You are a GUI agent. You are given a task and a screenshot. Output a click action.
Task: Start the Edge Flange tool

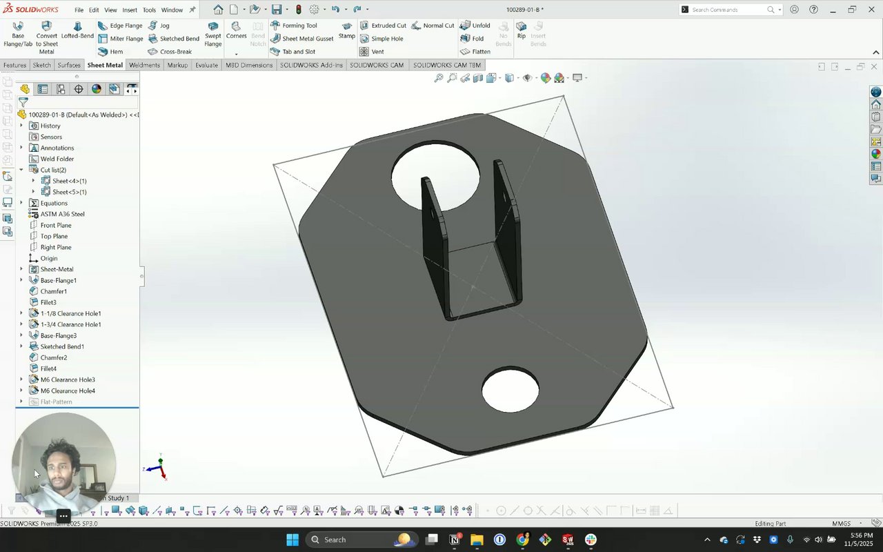120,26
